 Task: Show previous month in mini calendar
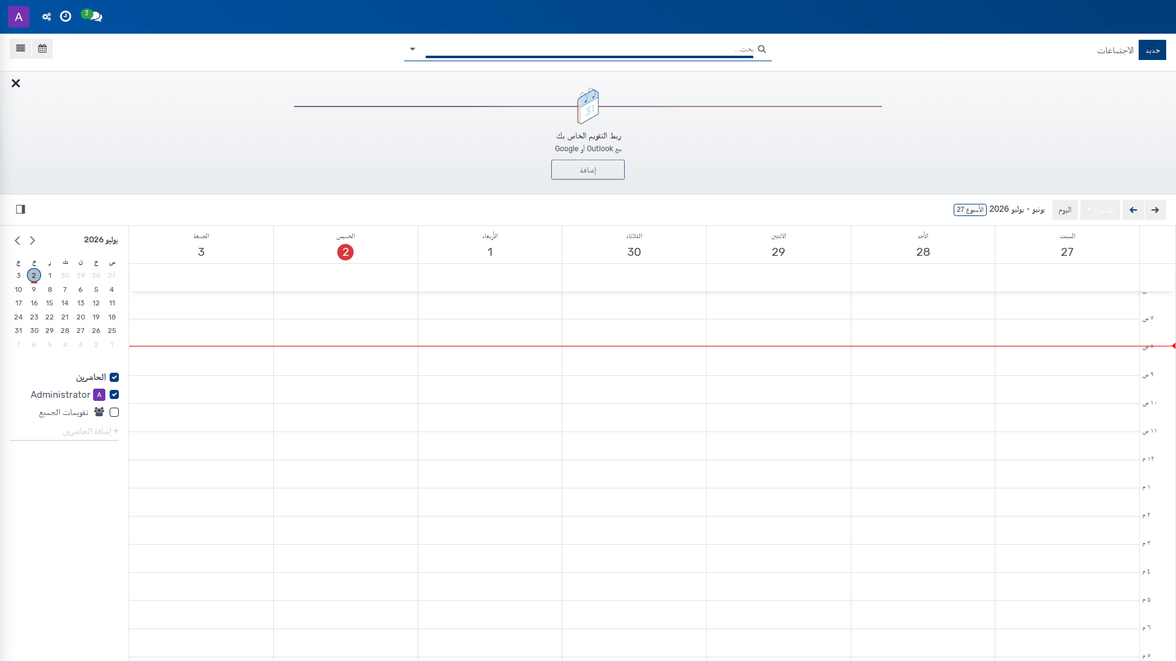(32, 241)
